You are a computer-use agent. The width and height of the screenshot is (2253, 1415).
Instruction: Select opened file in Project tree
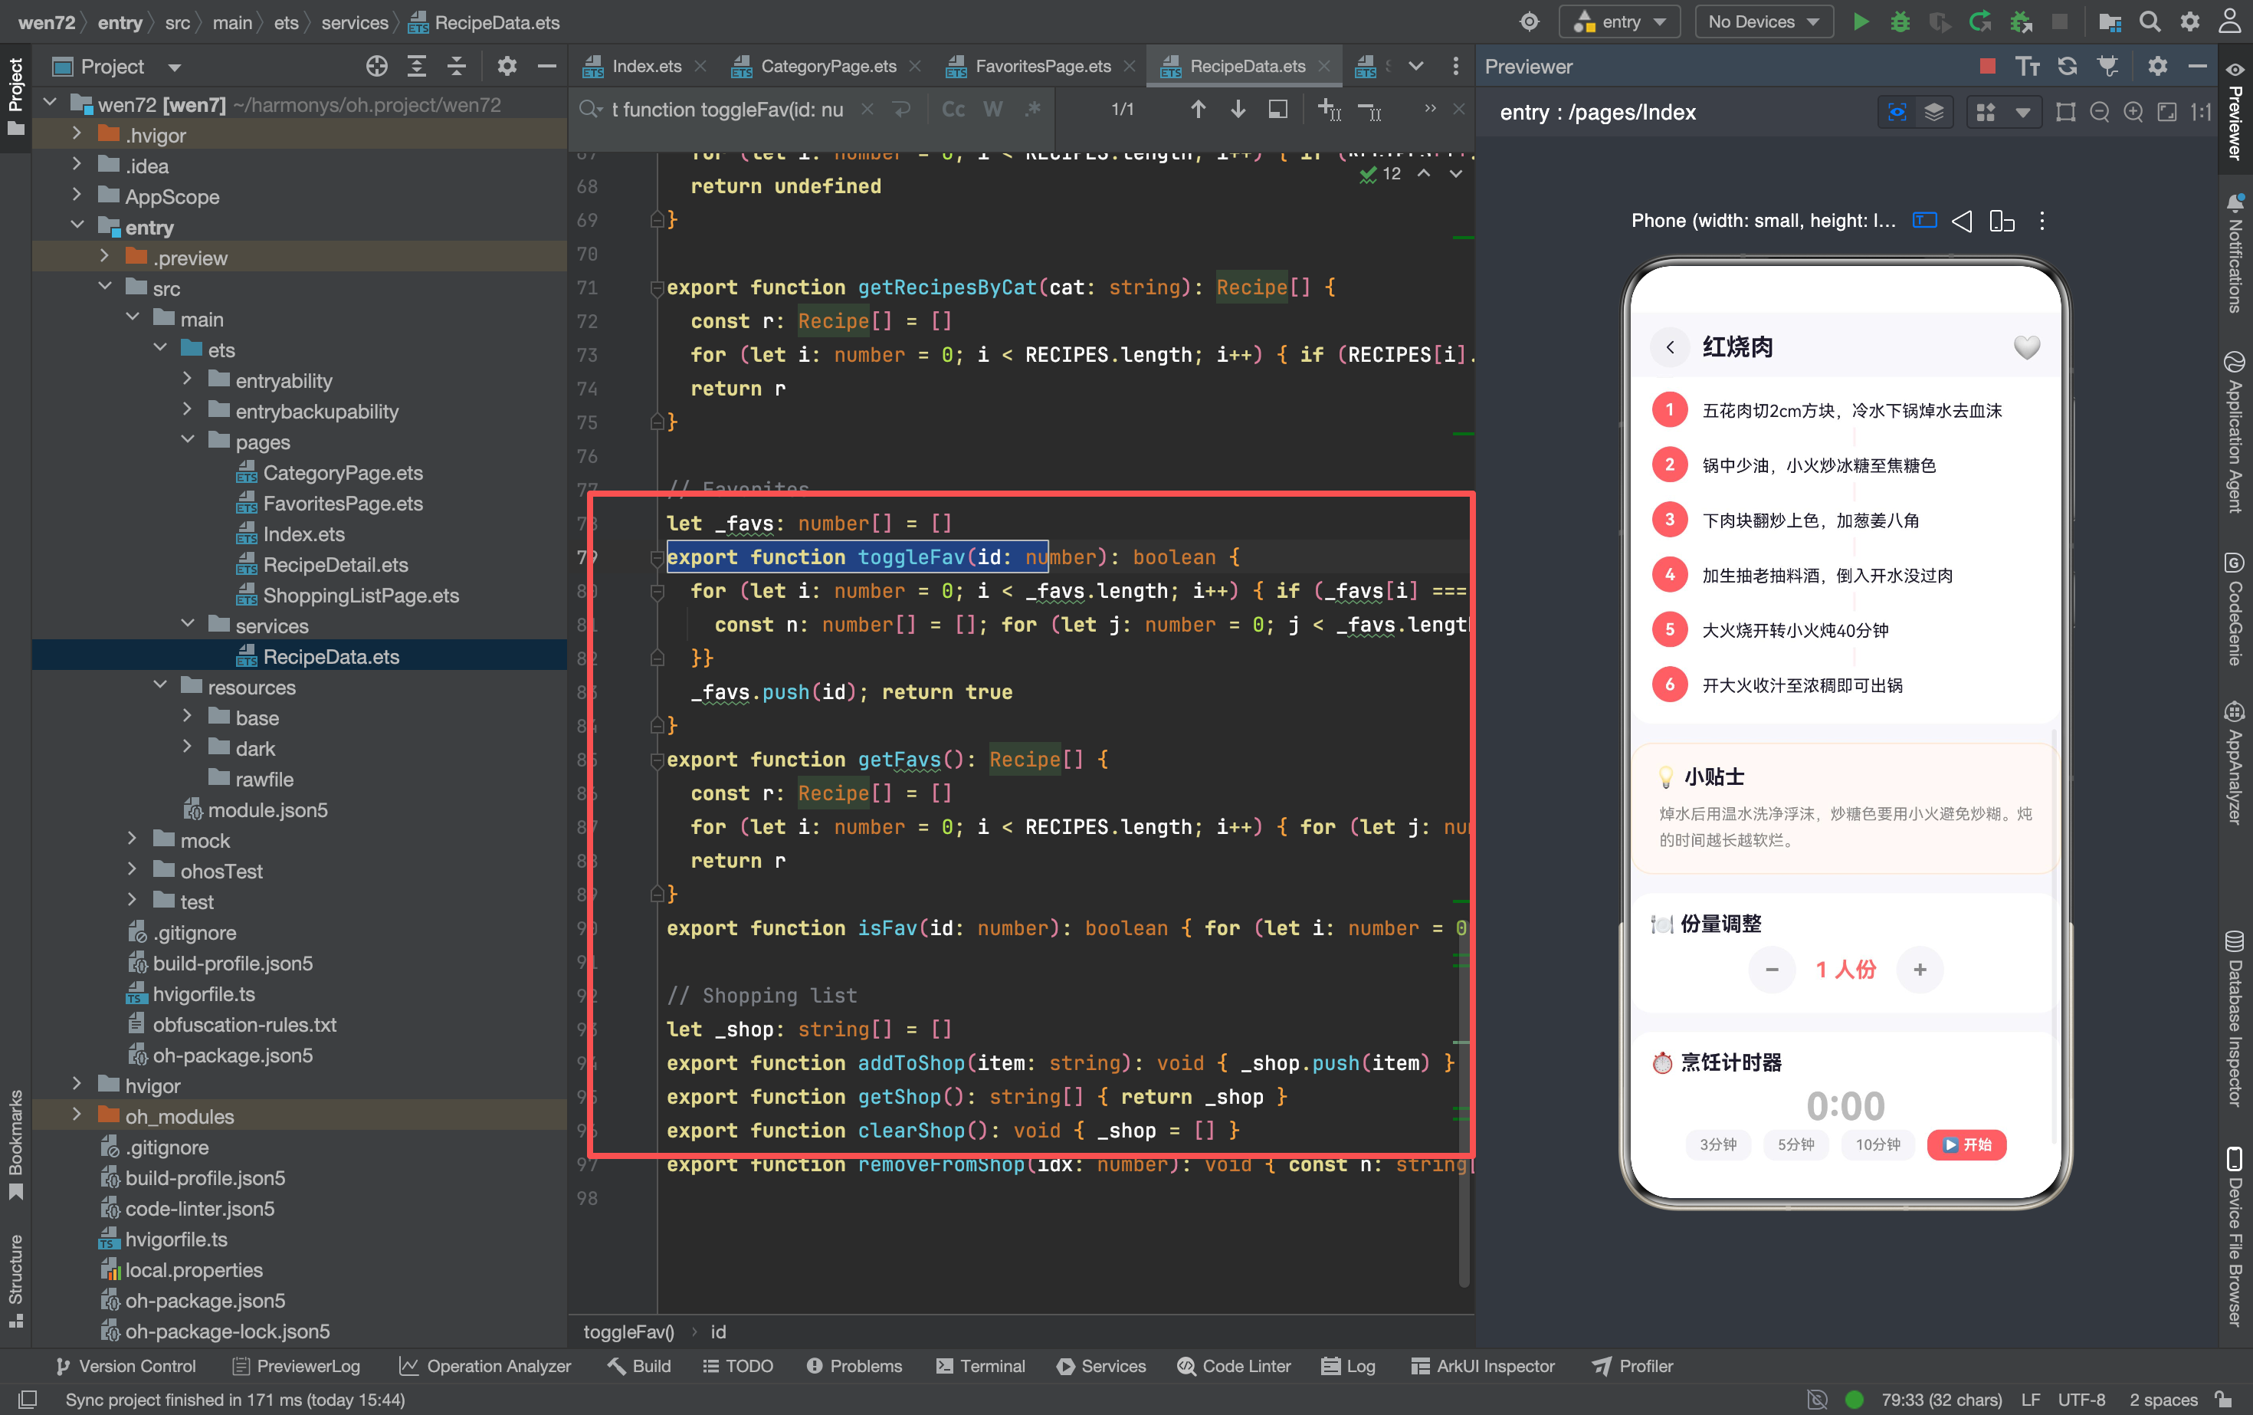(377, 65)
